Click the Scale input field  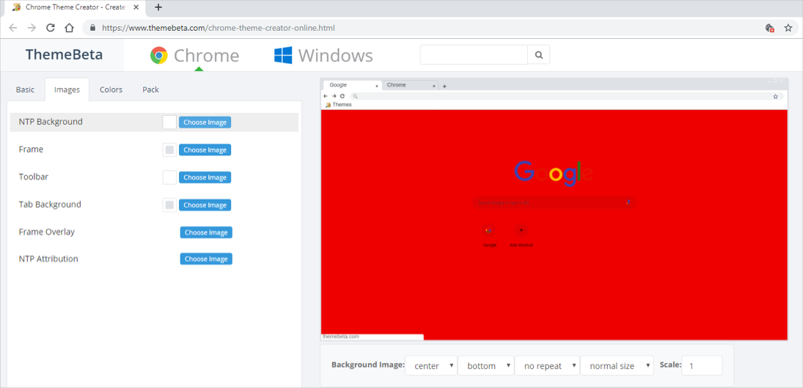tap(703, 365)
